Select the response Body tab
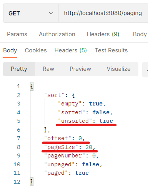Screen dimensions: 148x189 tap(10, 50)
